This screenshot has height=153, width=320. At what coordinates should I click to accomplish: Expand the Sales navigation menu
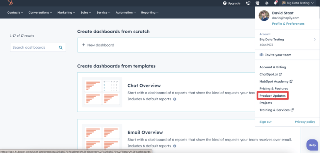(x=86, y=12)
